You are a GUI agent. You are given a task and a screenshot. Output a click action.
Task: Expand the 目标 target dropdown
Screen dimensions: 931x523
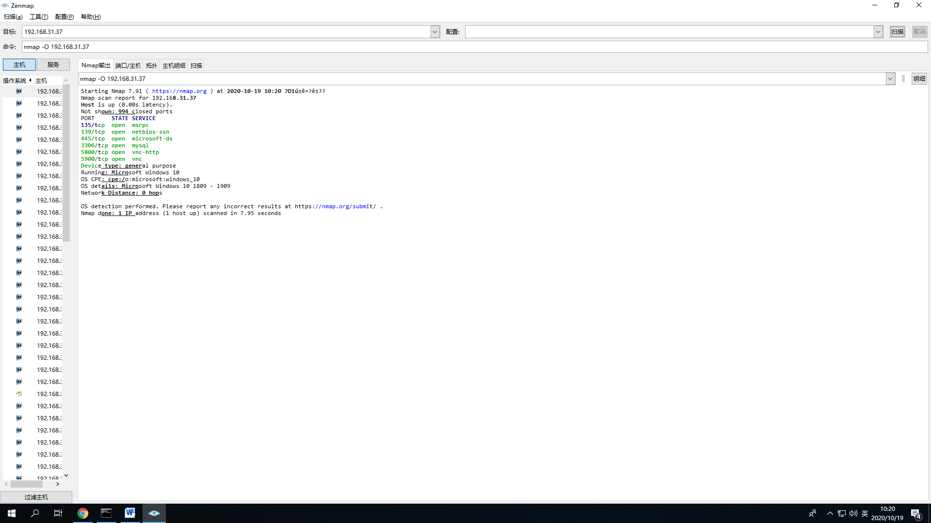pyautogui.click(x=435, y=32)
